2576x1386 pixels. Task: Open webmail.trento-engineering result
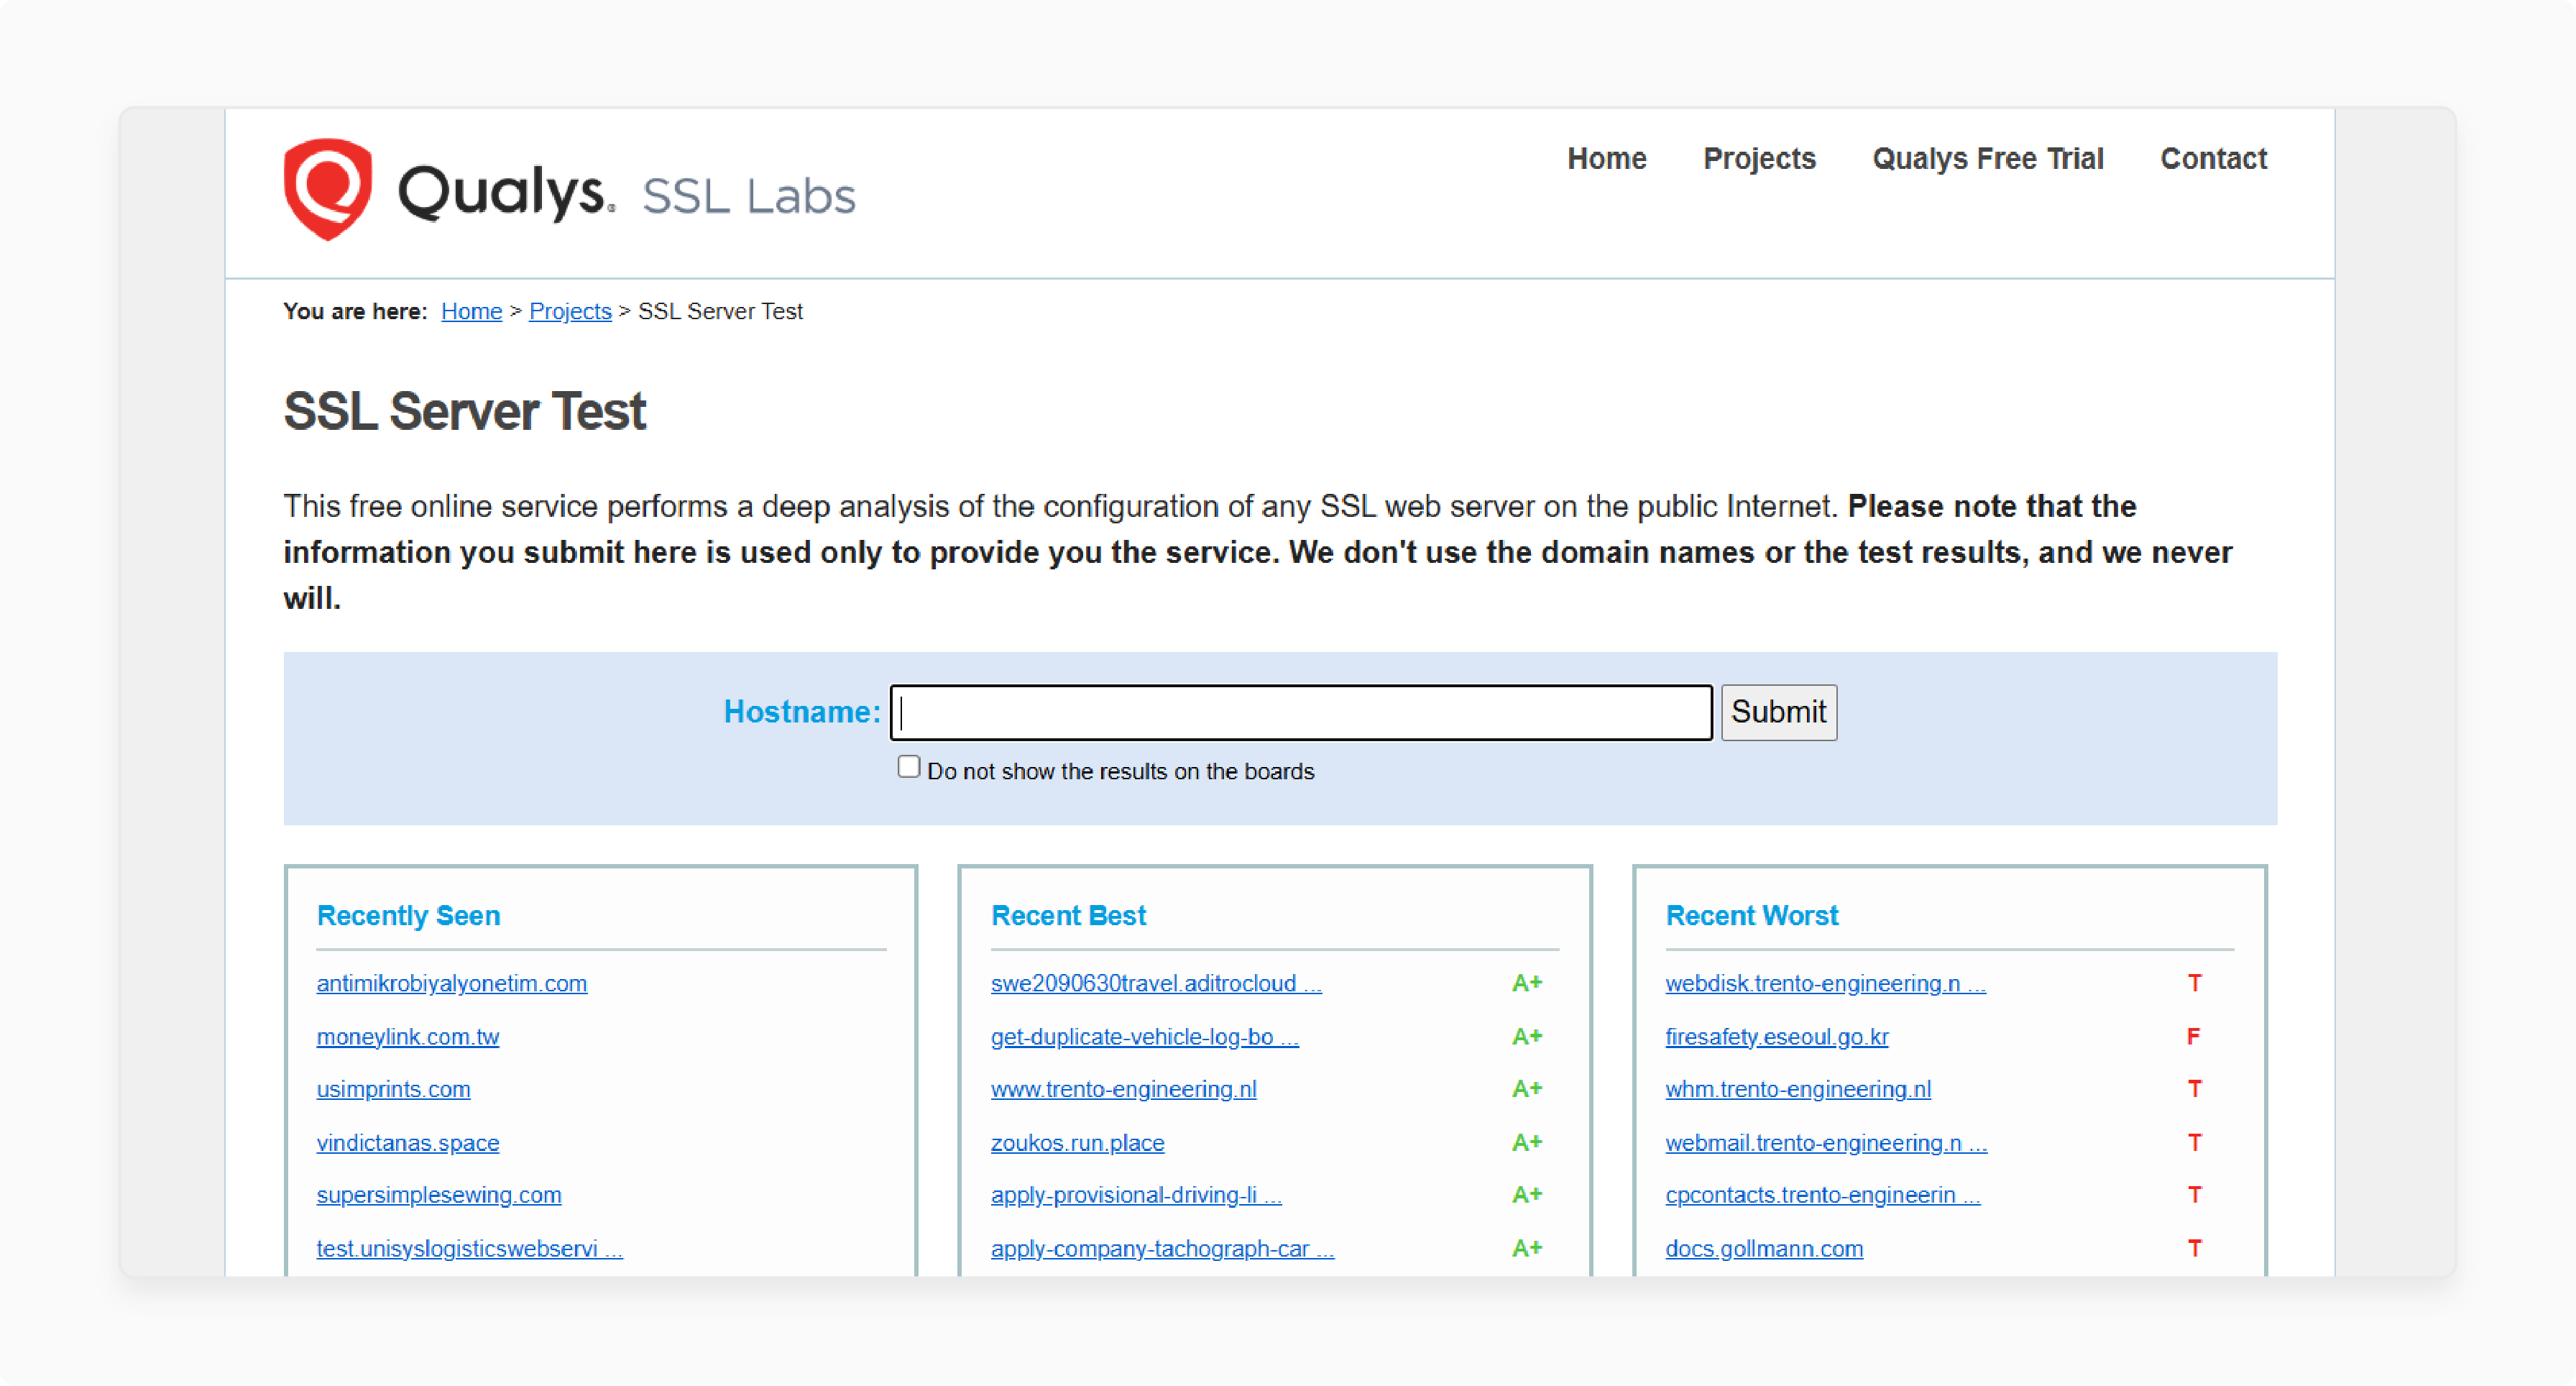pyautogui.click(x=1826, y=1142)
